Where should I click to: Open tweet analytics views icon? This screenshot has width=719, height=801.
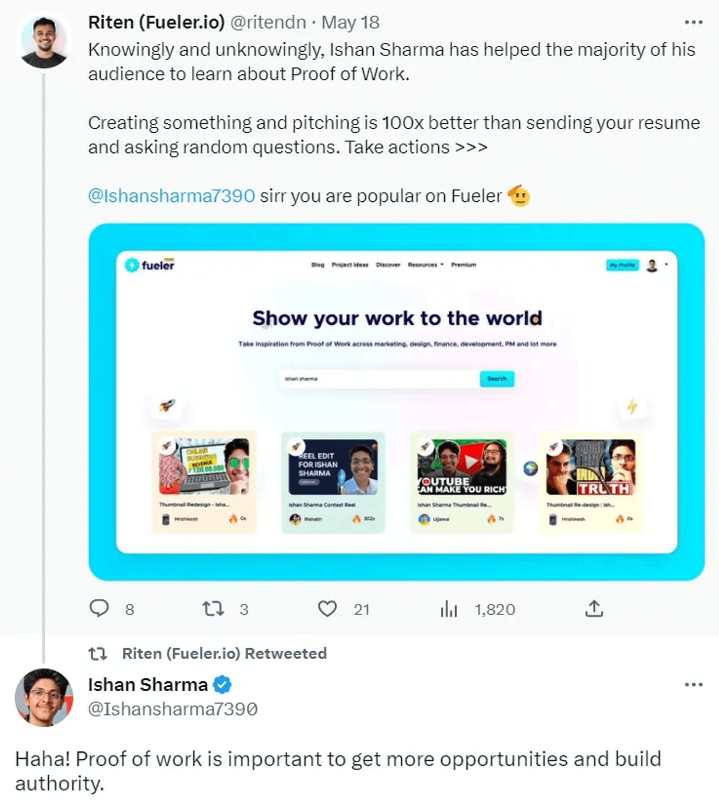pos(449,609)
